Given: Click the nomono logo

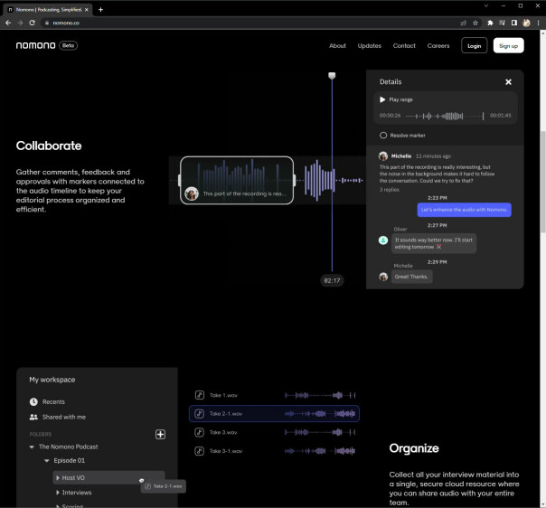Looking at the screenshot, I should click(35, 45).
